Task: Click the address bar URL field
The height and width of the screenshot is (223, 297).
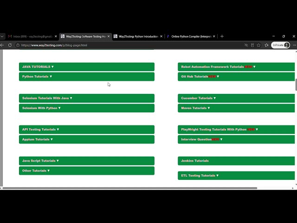Action: (129, 45)
